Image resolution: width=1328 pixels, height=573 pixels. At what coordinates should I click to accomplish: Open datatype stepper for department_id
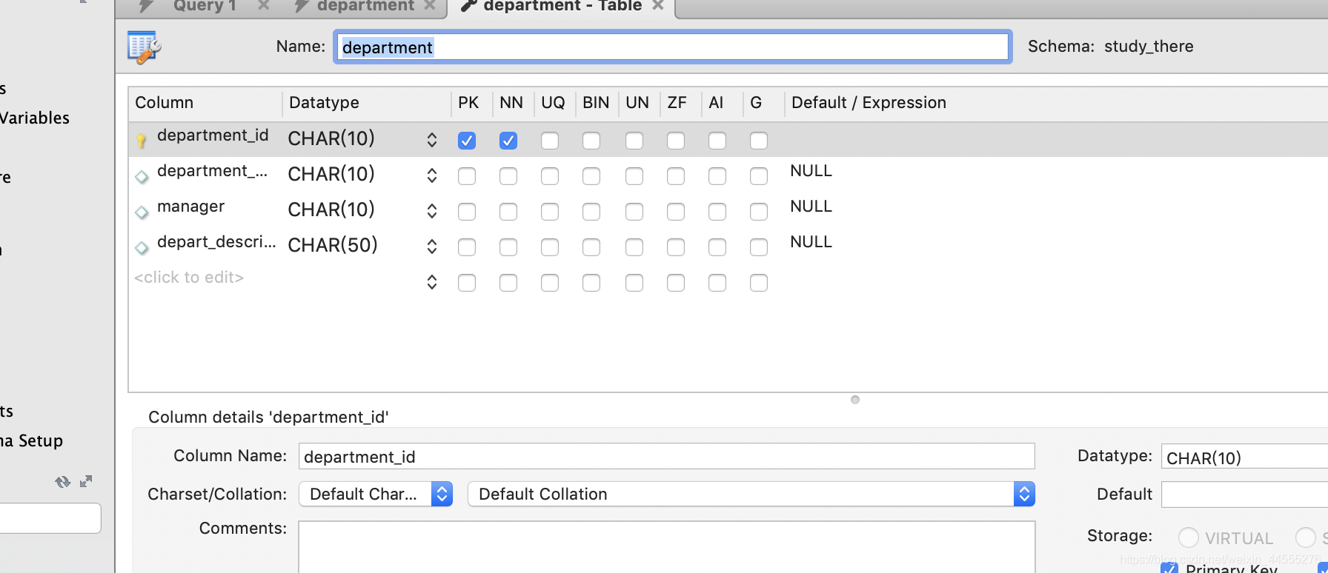tap(432, 141)
